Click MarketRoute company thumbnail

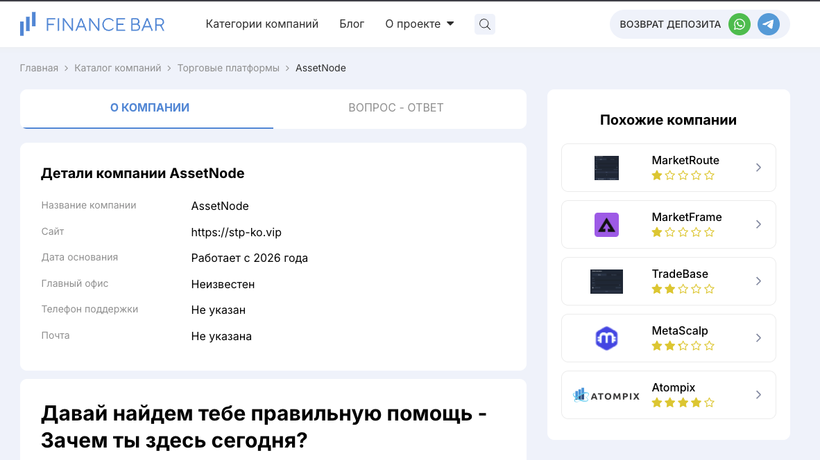[606, 168]
